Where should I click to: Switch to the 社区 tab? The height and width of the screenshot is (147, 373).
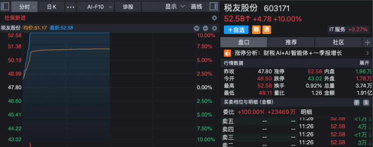click(x=338, y=43)
